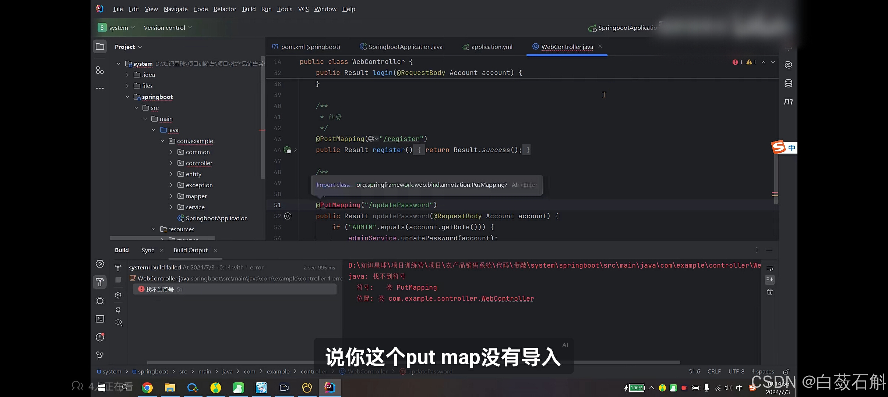Screen dimensions: 888x397
Task: Toggle soft-wrap in build output
Action: click(770, 268)
